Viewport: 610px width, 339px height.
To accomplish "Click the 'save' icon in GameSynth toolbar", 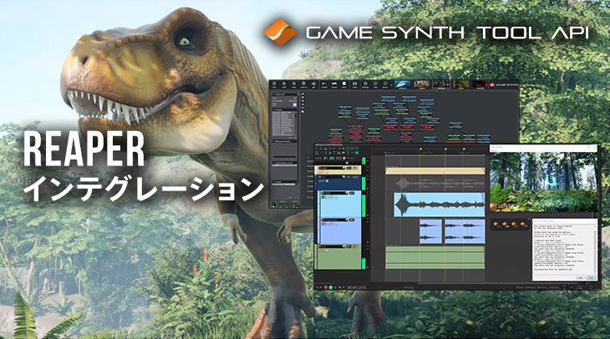I will click(x=293, y=84).
